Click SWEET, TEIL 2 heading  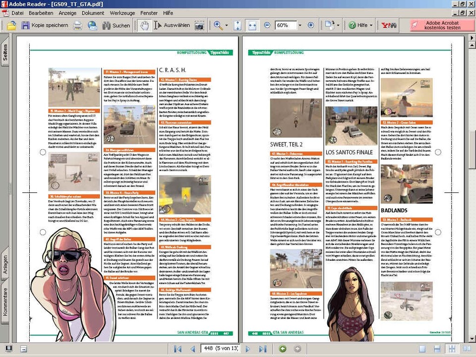pos(286,144)
